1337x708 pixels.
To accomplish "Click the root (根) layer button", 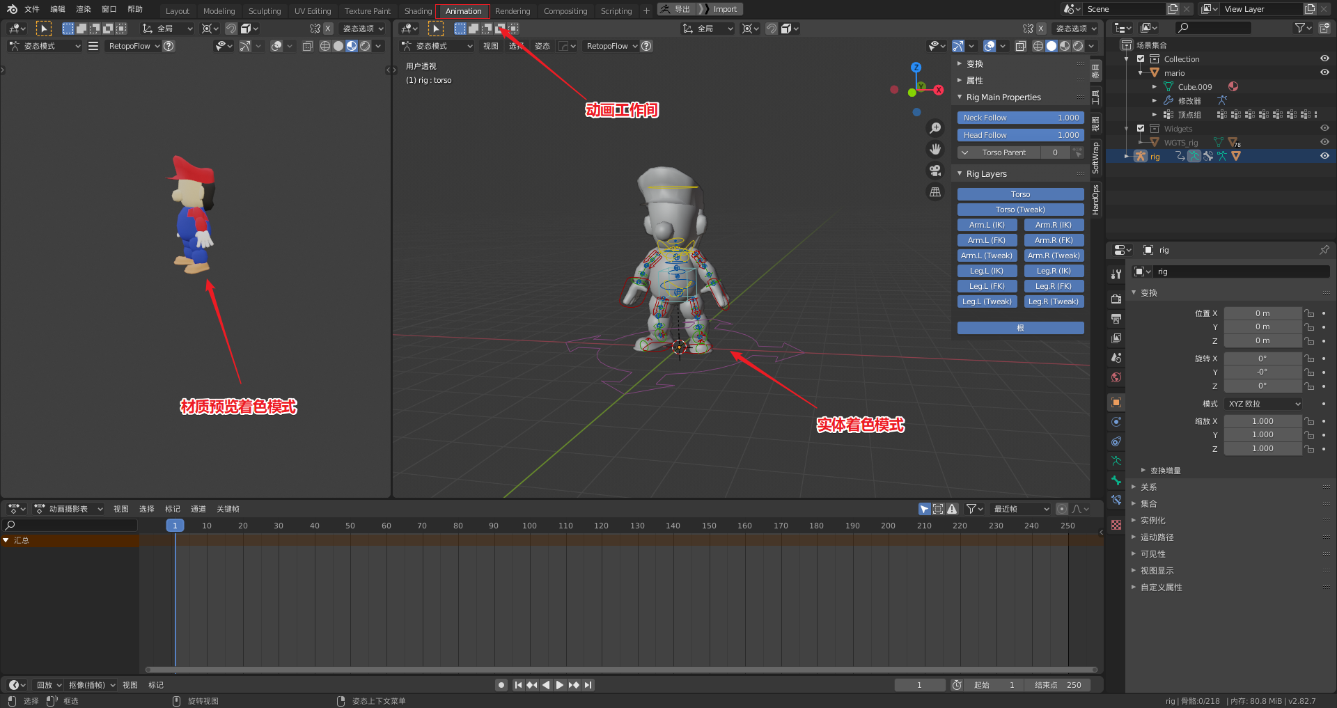I will pyautogui.click(x=1020, y=328).
